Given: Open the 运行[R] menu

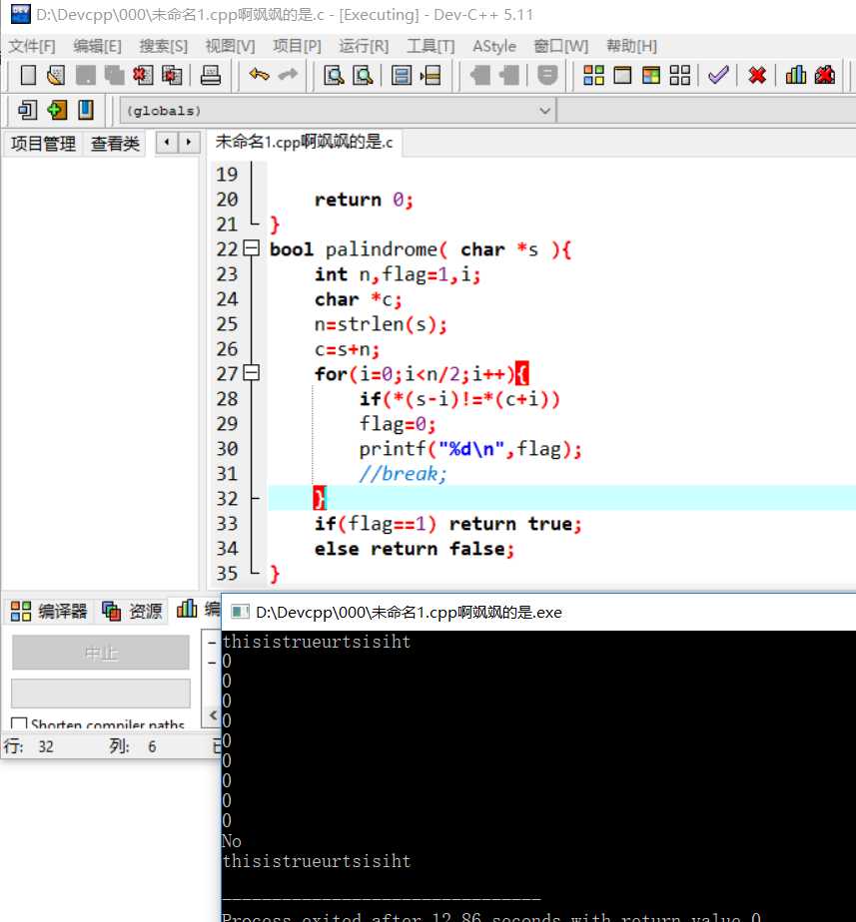Looking at the screenshot, I should pos(364,47).
